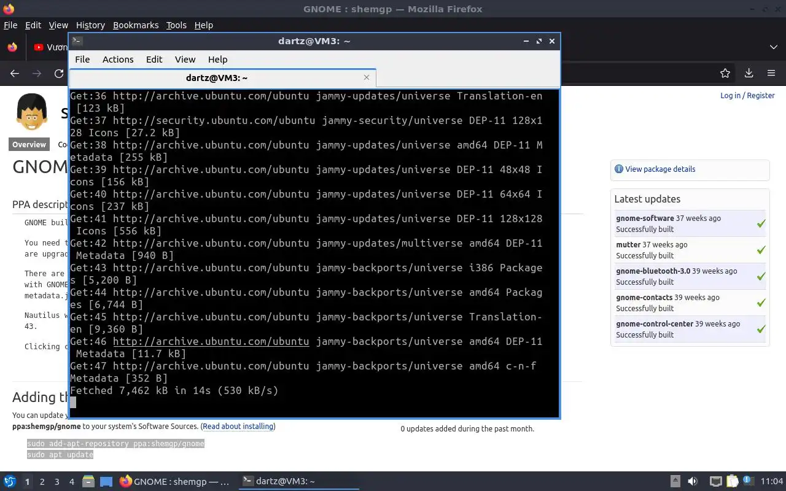
Task: Click the show desktop icon in the taskbar
Action: pyautogui.click(x=106, y=482)
